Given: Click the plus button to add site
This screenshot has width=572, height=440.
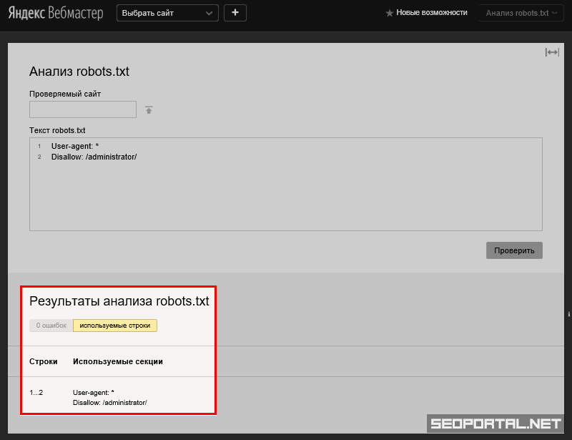Looking at the screenshot, I should pyautogui.click(x=235, y=13).
